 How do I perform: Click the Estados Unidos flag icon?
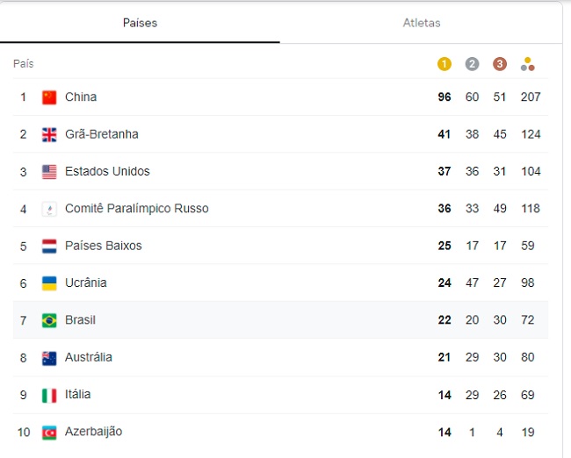pos(49,172)
